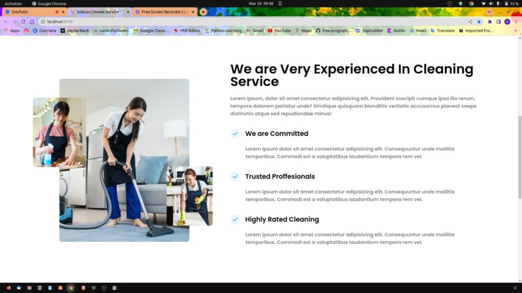Click the share page icon in address bar
This screenshot has height=293, width=522.
470,21
